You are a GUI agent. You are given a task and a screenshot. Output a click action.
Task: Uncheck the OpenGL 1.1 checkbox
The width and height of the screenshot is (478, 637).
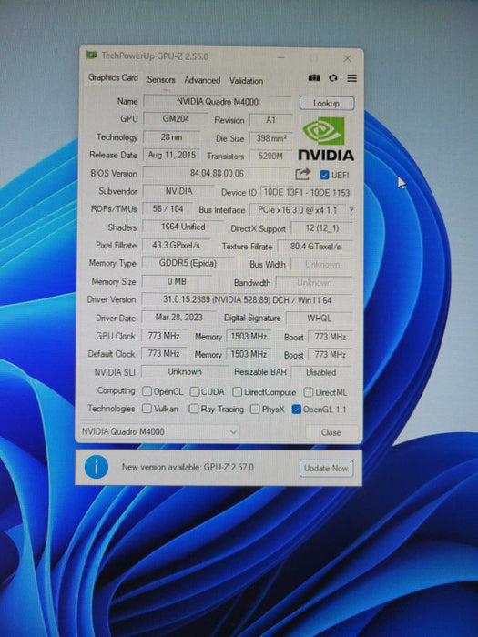tap(296, 409)
